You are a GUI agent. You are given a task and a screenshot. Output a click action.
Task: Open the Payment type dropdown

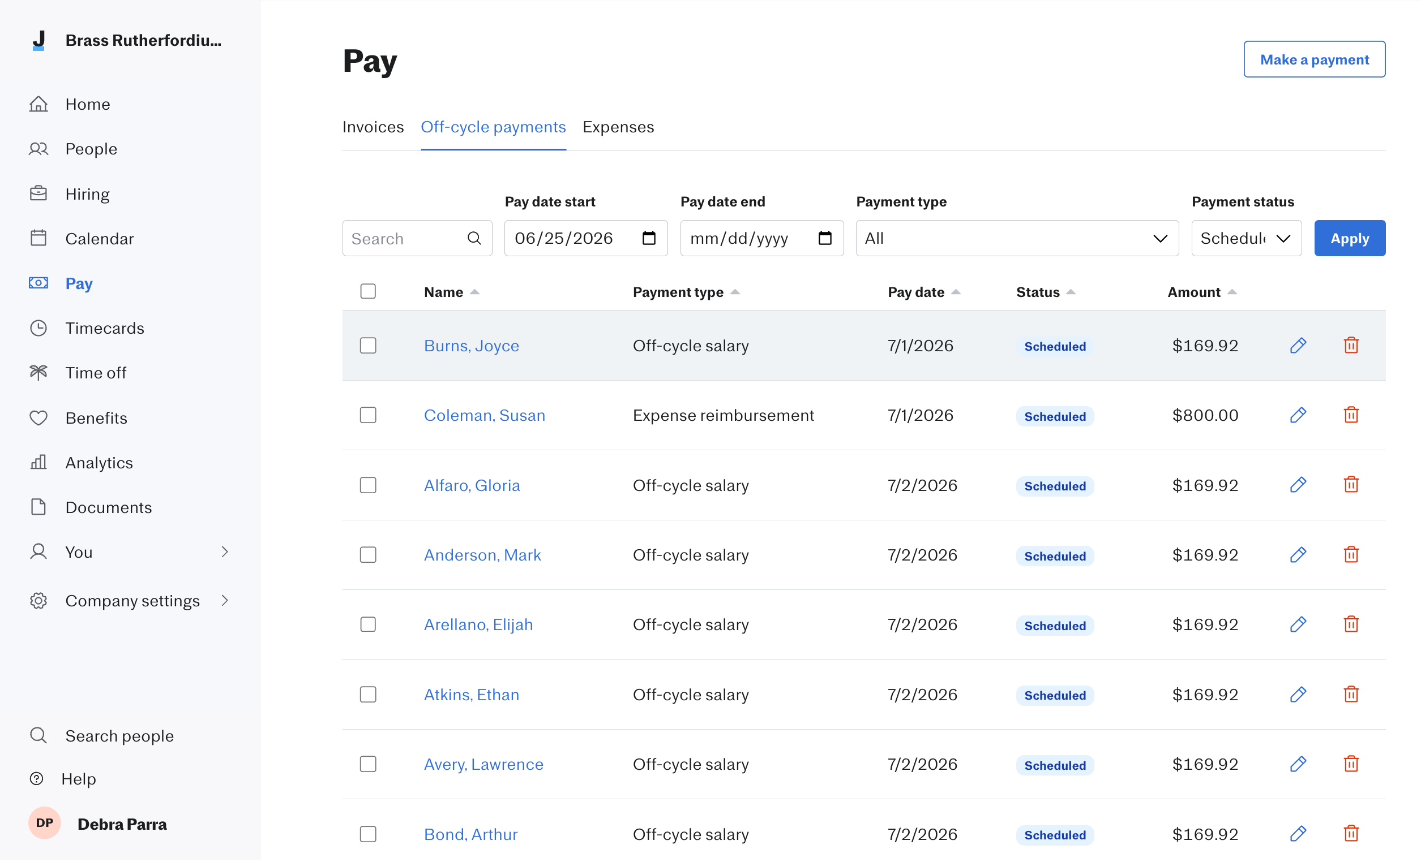coord(1017,239)
